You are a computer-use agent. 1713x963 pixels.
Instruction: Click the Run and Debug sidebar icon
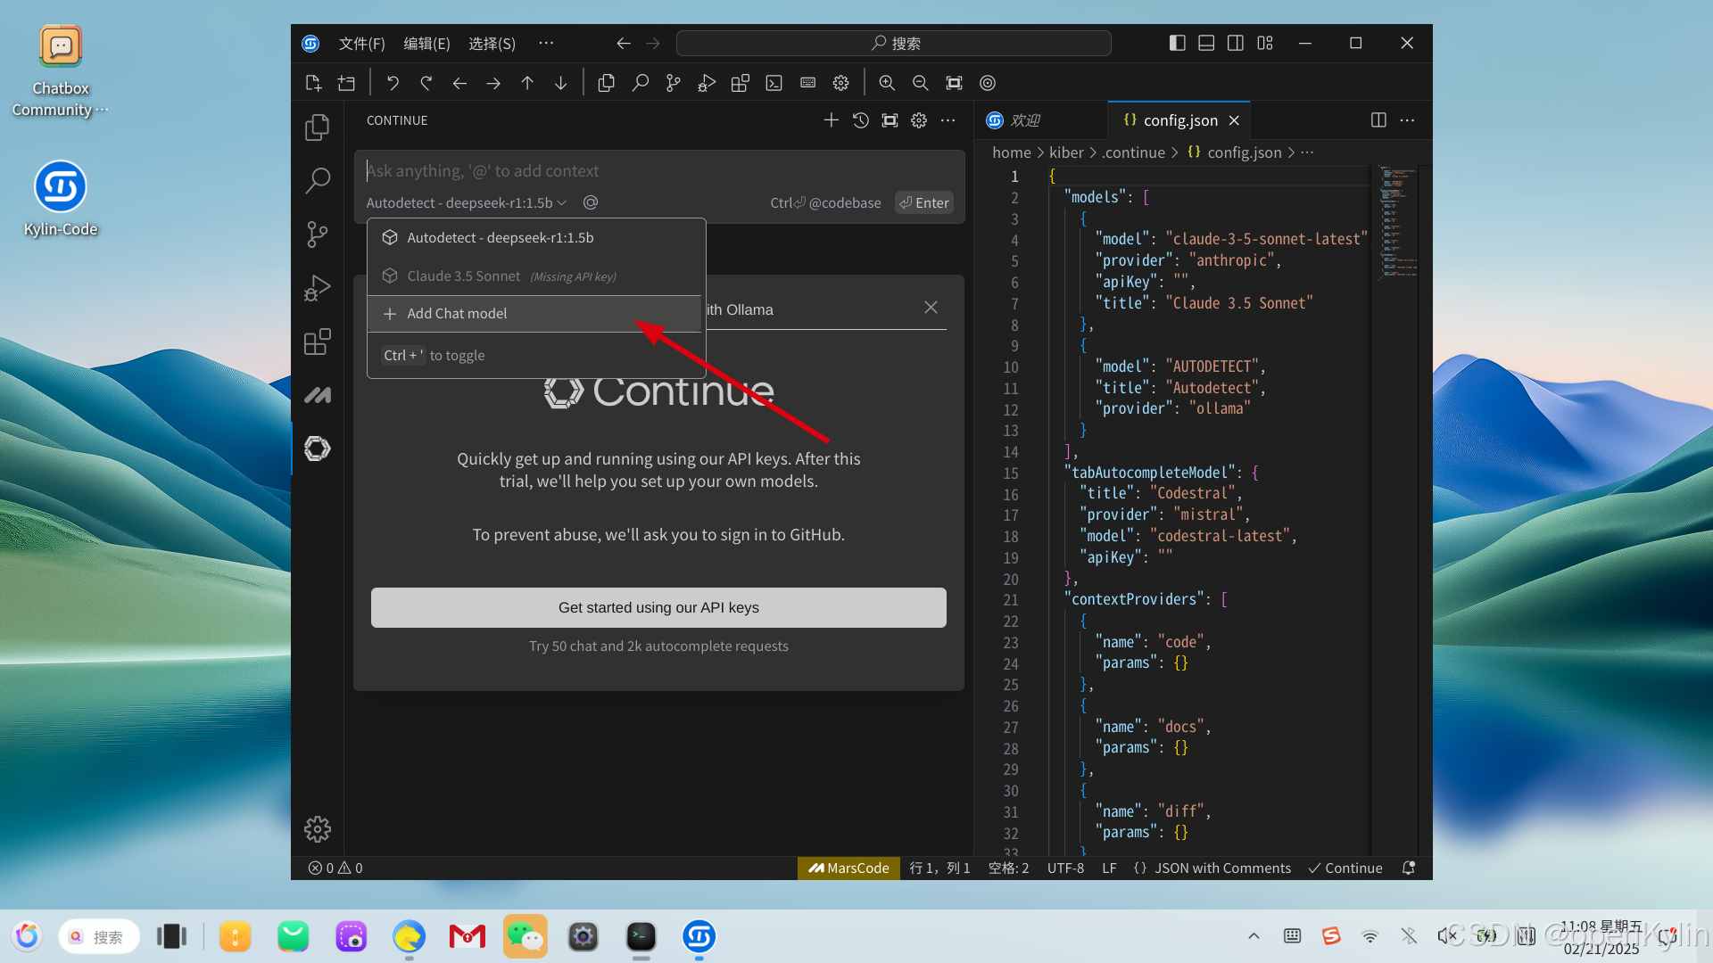pos(318,288)
